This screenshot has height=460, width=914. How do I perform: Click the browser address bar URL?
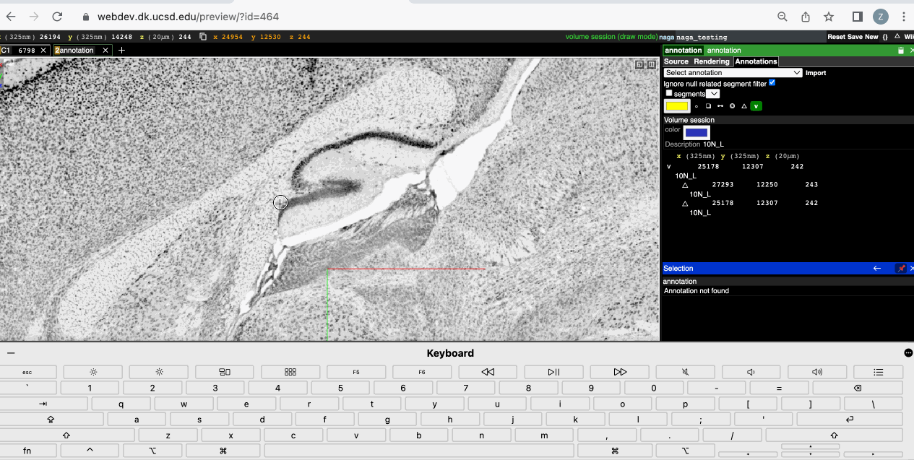[188, 17]
